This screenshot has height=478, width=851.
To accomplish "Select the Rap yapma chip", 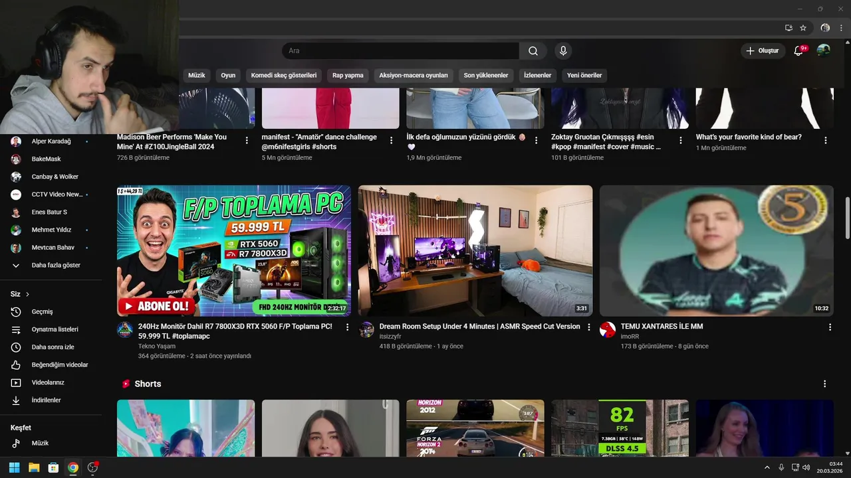I will [x=348, y=76].
